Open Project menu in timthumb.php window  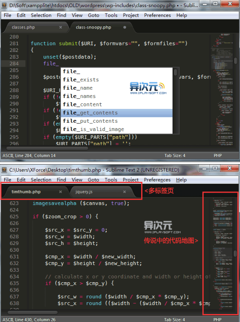[131, 180]
